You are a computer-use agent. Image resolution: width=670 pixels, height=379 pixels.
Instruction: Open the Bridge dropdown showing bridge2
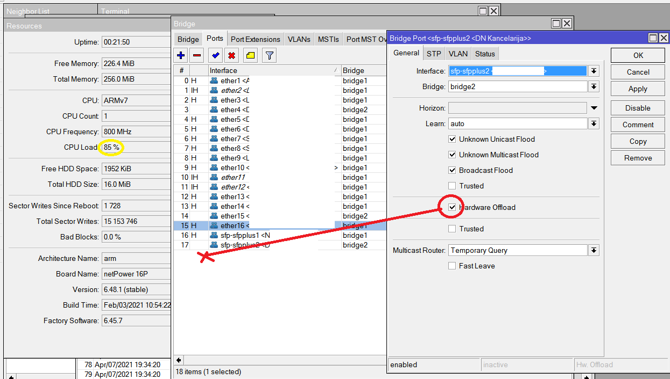point(594,86)
